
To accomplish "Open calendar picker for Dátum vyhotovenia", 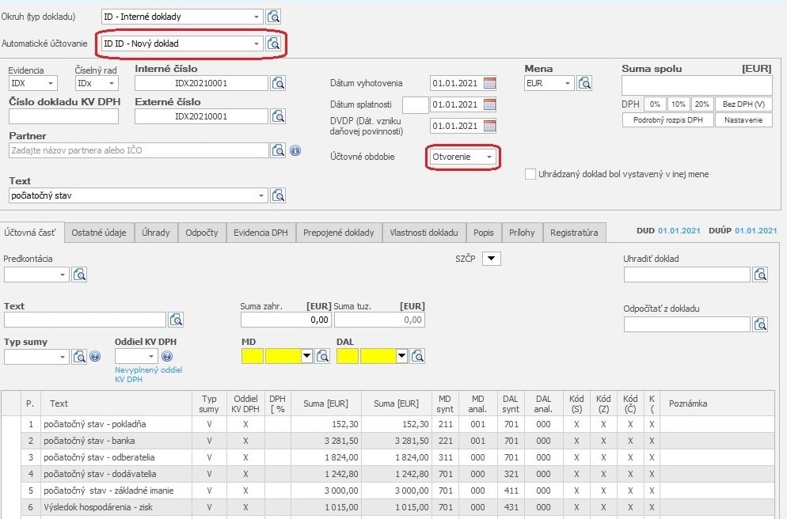I will point(489,83).
